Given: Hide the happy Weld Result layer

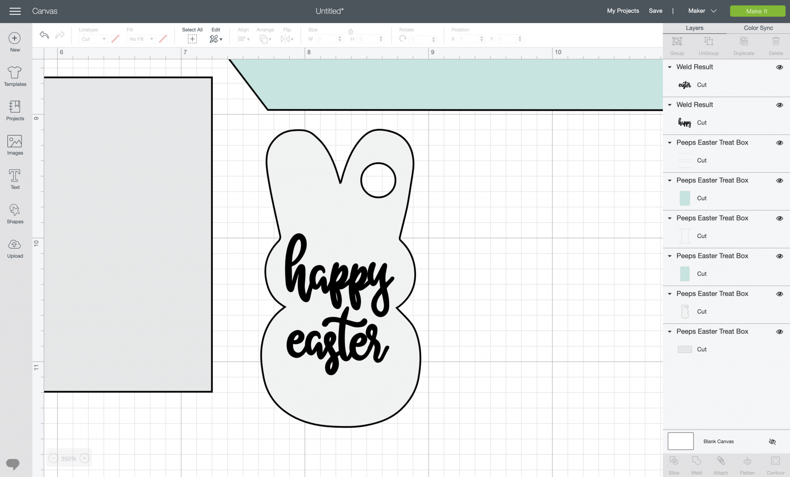Looking at the screenshot, I should coord(780,105).
